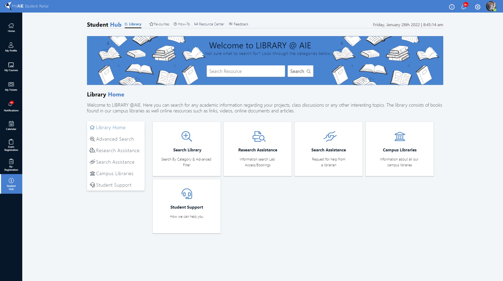Click the Research Assistance card icon
The image size is (503, 281).
tap(259, 136)
